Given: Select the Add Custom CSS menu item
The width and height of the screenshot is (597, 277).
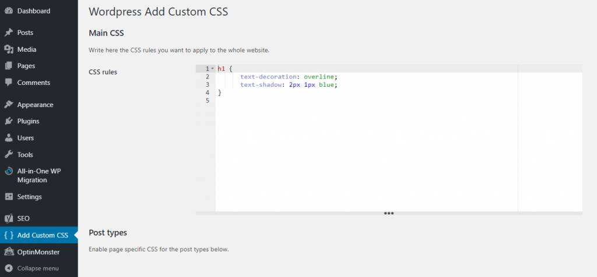Looking at the screenshot, I should 43,235.
